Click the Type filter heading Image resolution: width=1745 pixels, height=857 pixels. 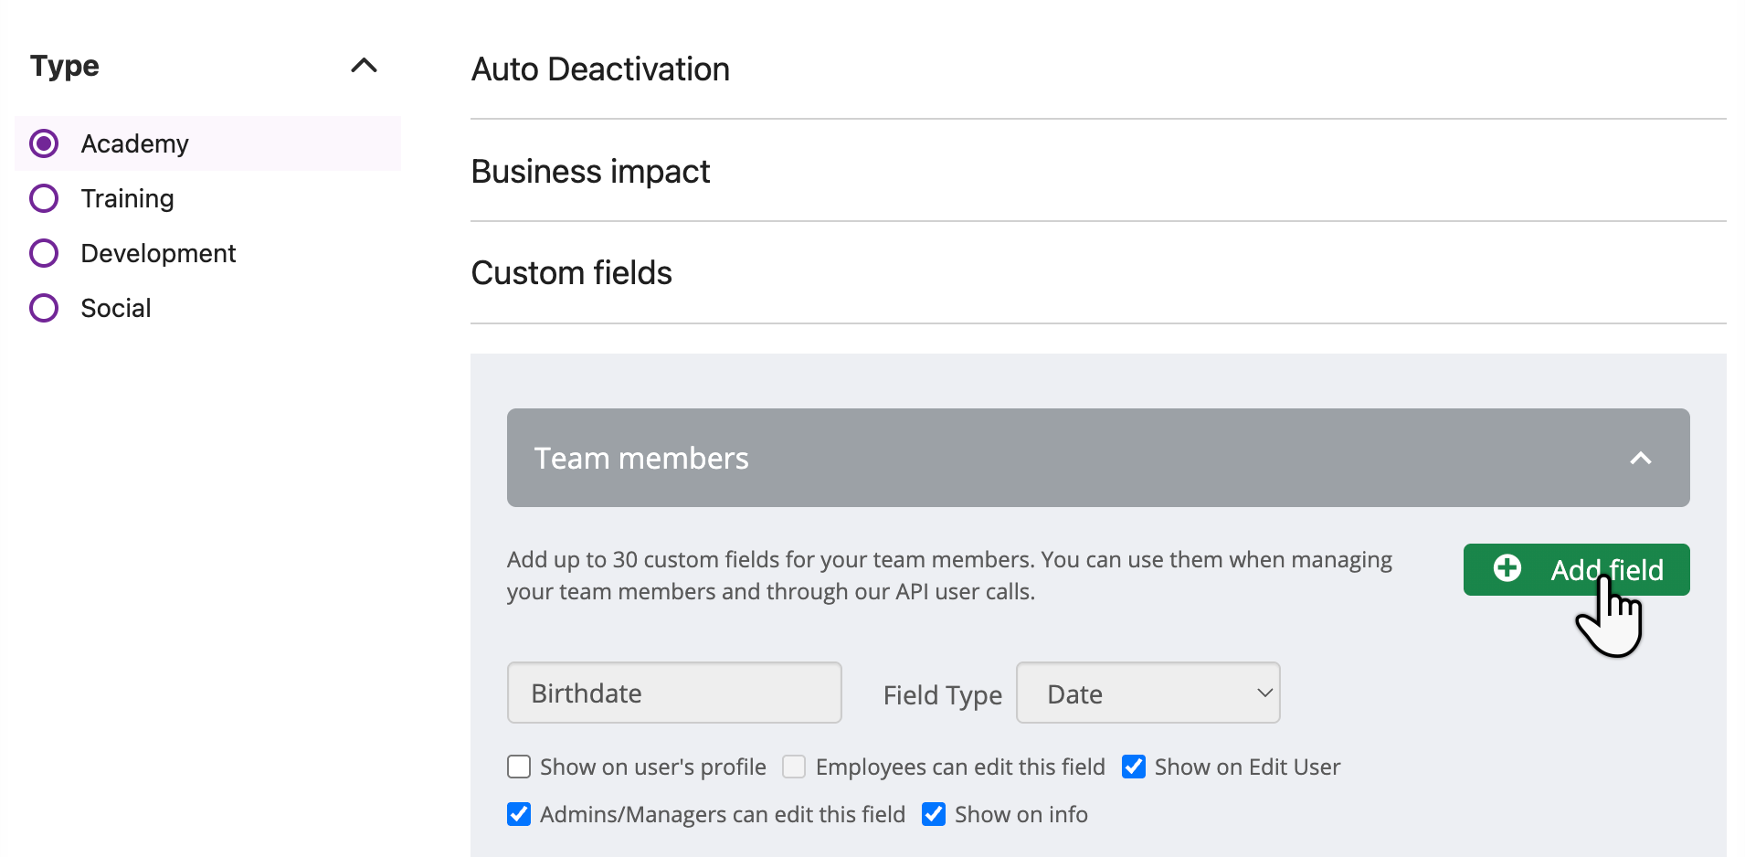tap(64, 66)
